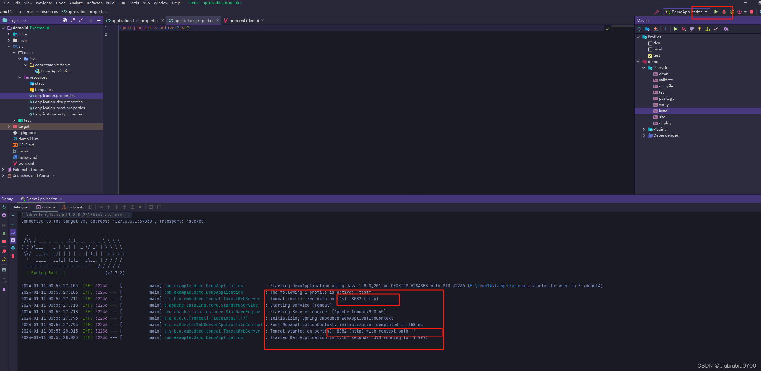
Task: Expand the Dependencies node in Maven panel
Action: [x=643, y=135]
